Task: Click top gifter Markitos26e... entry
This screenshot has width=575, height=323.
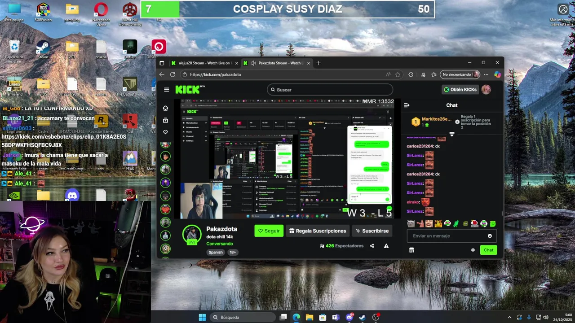Action: tap(432, 122)
